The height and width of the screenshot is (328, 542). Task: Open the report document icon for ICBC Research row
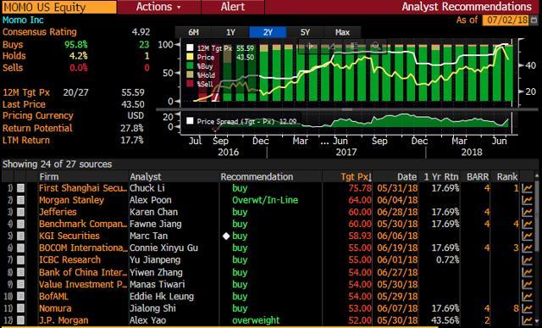20,260
